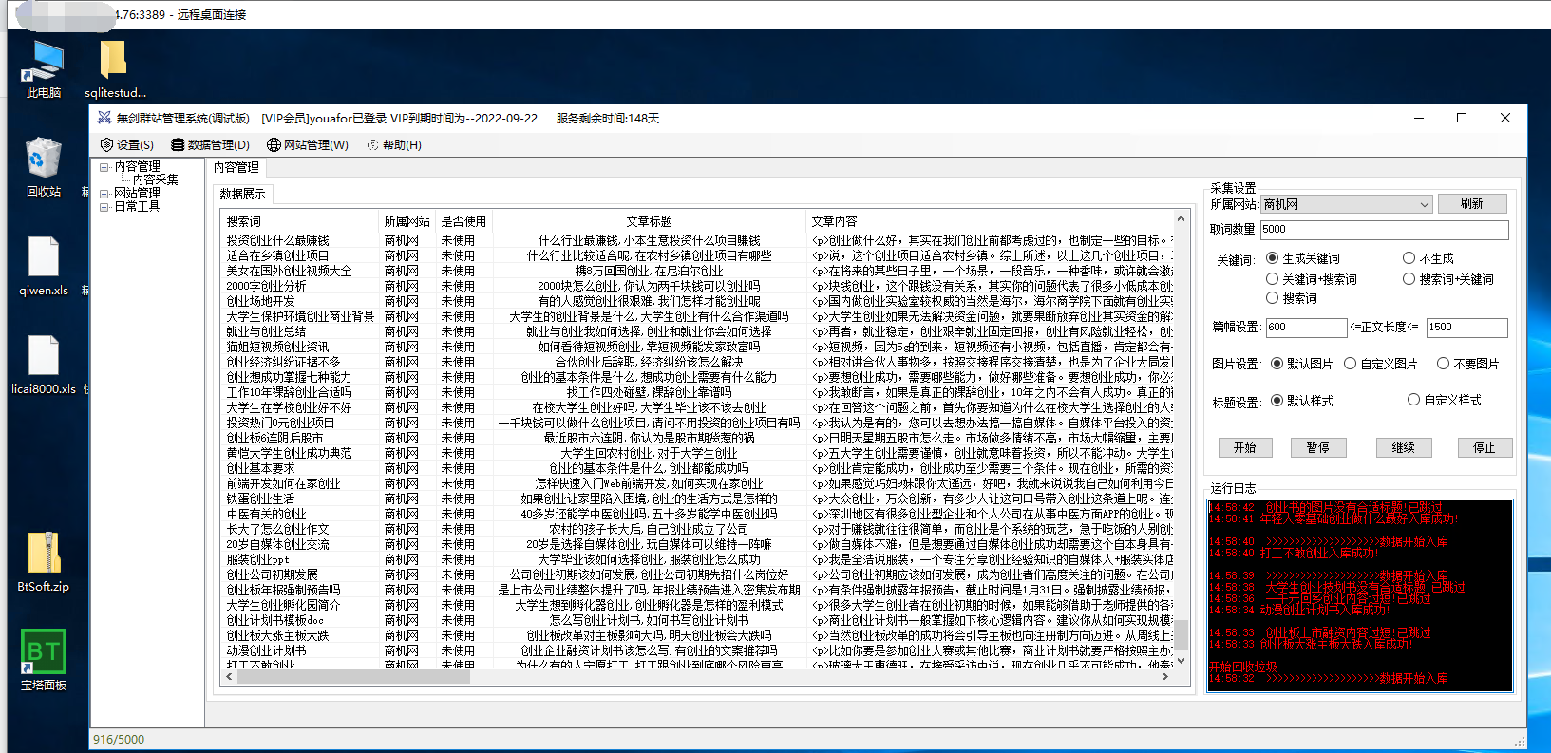The image size is (1551, 753).
Task: Select the 关键词+搜索词 radio option
Action: coord(1312,279)
